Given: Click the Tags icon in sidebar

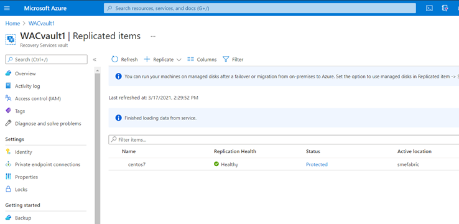Looking at the screenshot, I should pyautogui.click(x=8, y=111).
